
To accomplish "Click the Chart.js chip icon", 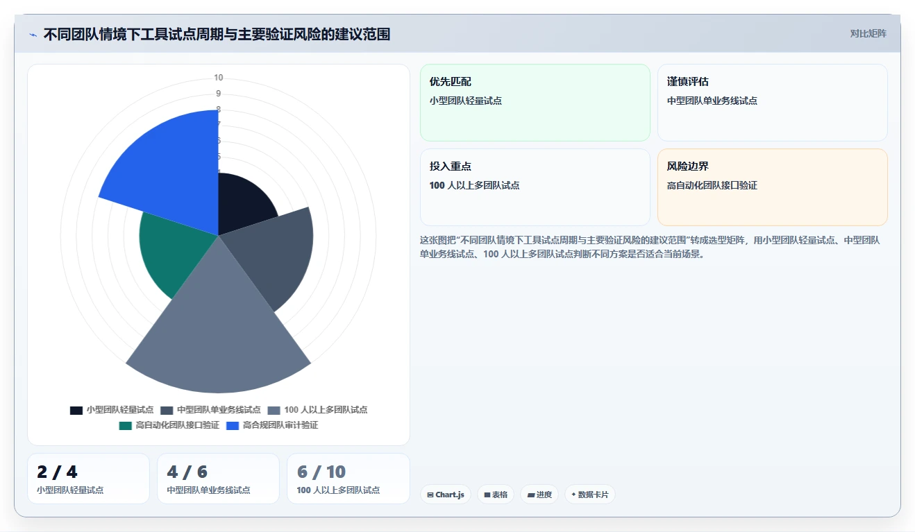I will pos(430,495).
